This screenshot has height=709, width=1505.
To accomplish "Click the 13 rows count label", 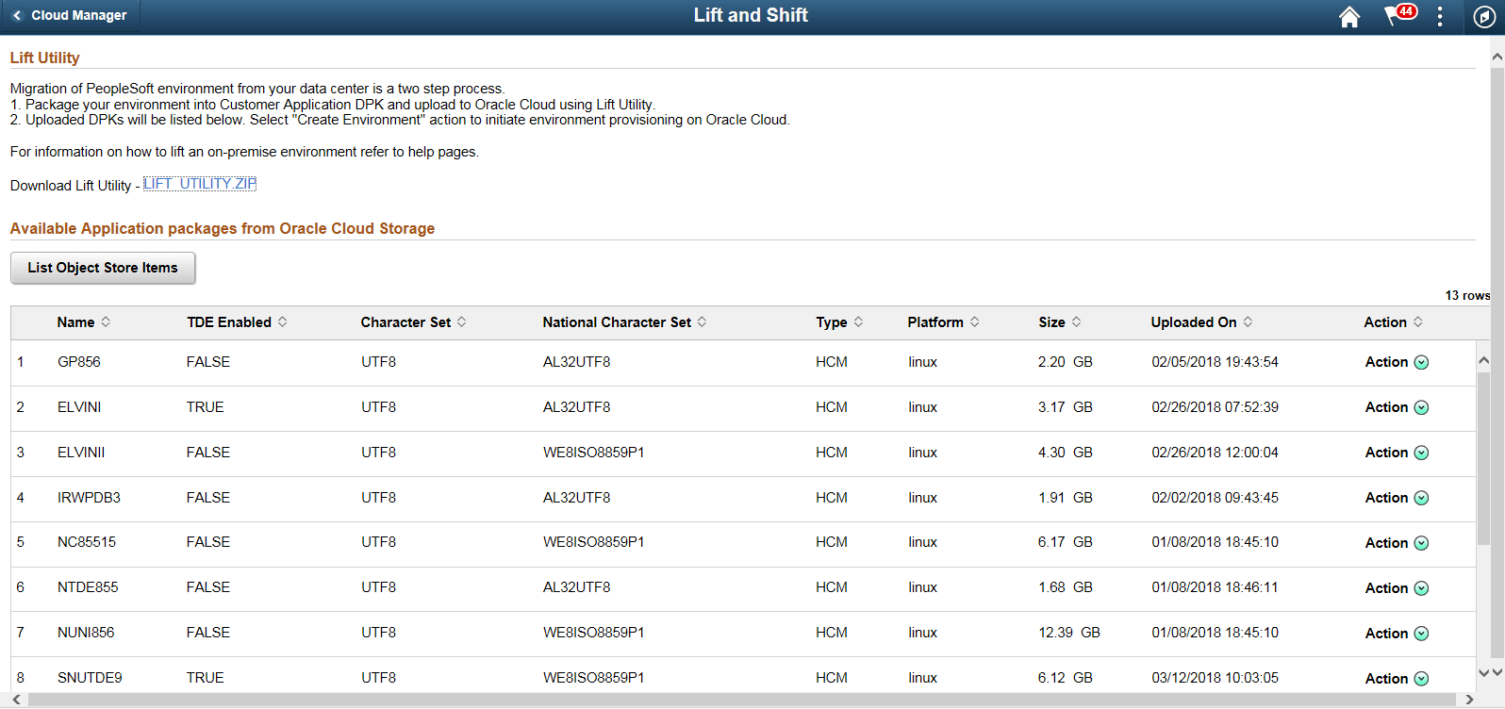I will (1467, 295).
